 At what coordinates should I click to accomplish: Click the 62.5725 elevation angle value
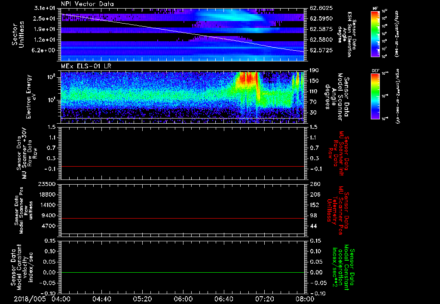point(321,50)
